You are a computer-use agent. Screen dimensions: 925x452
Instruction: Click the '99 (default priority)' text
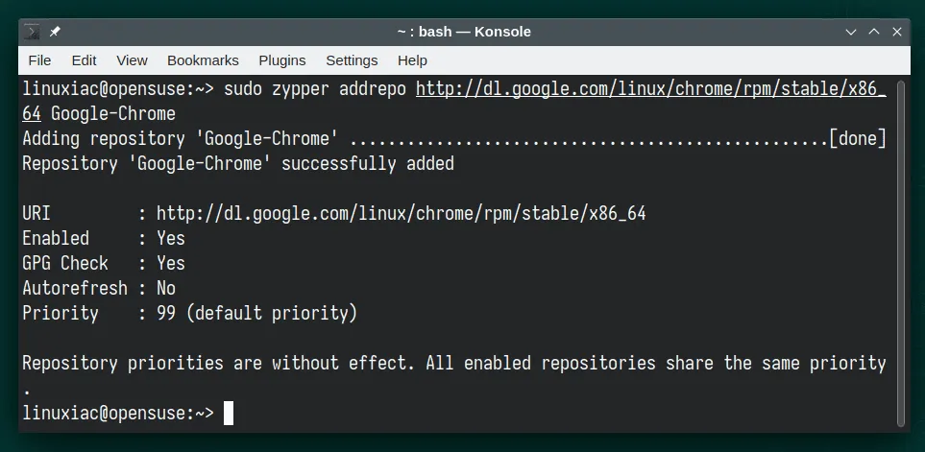pos(256,313)
